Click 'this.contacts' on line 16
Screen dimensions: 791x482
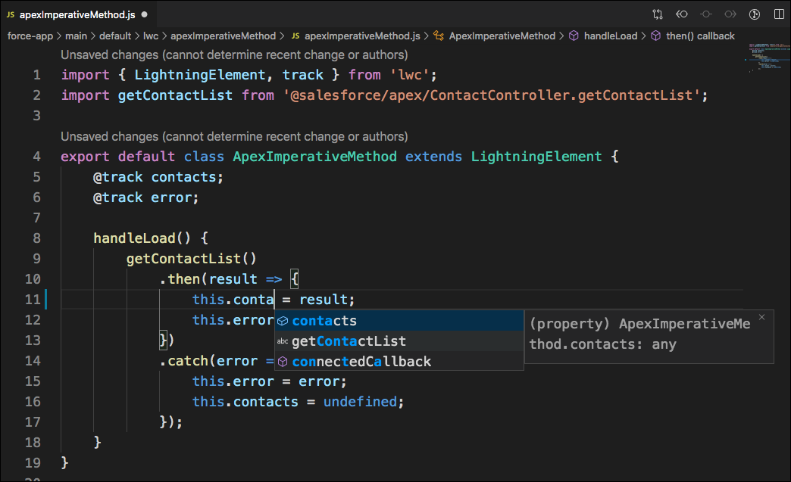(245, 402)
